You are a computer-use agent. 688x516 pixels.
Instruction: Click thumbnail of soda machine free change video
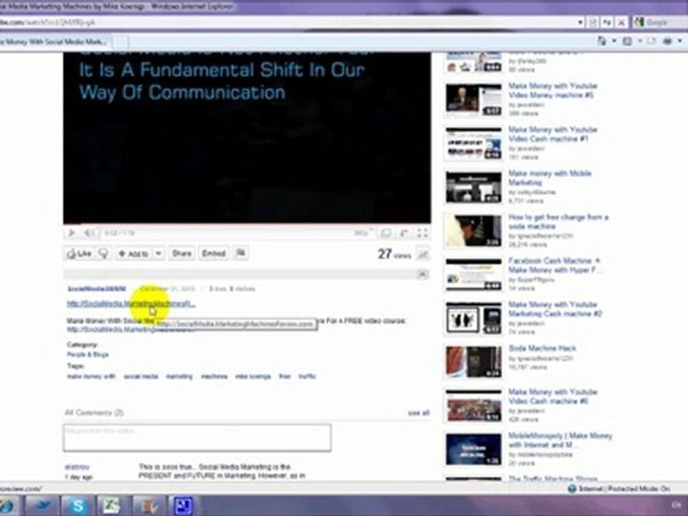click(x=474, y=231)
